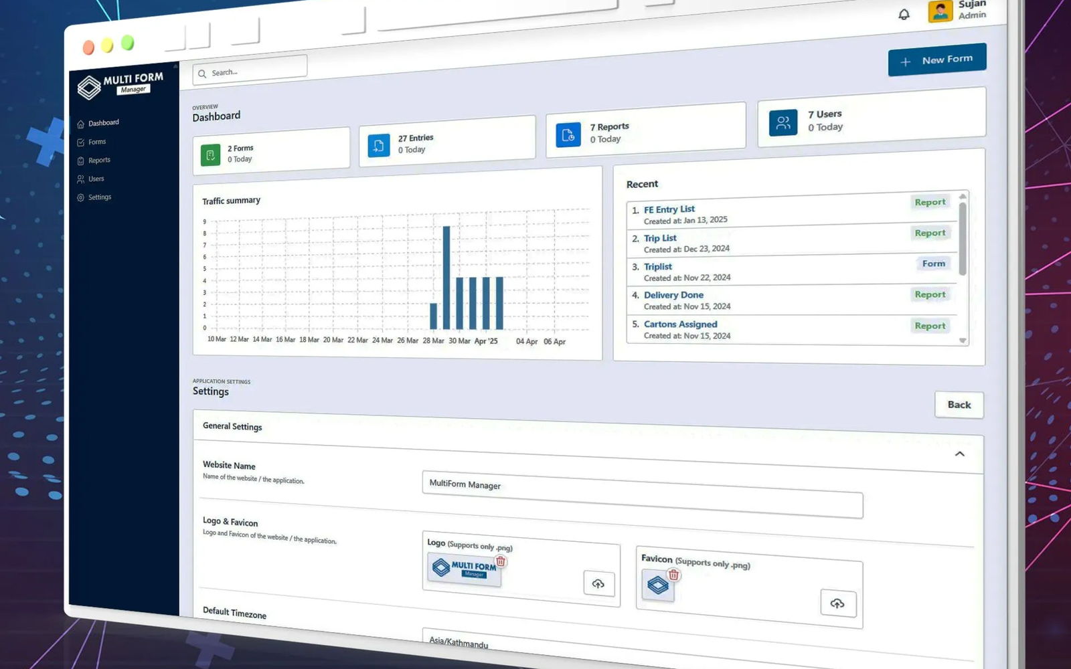Click the logo upload cloud icon

pos(598,583)
